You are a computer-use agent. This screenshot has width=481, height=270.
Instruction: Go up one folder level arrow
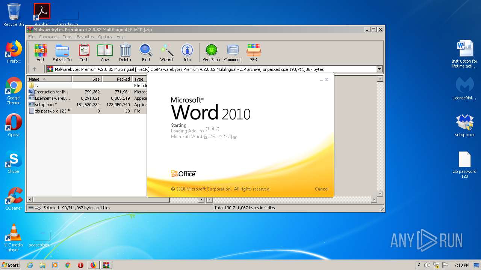click(35, 69)
